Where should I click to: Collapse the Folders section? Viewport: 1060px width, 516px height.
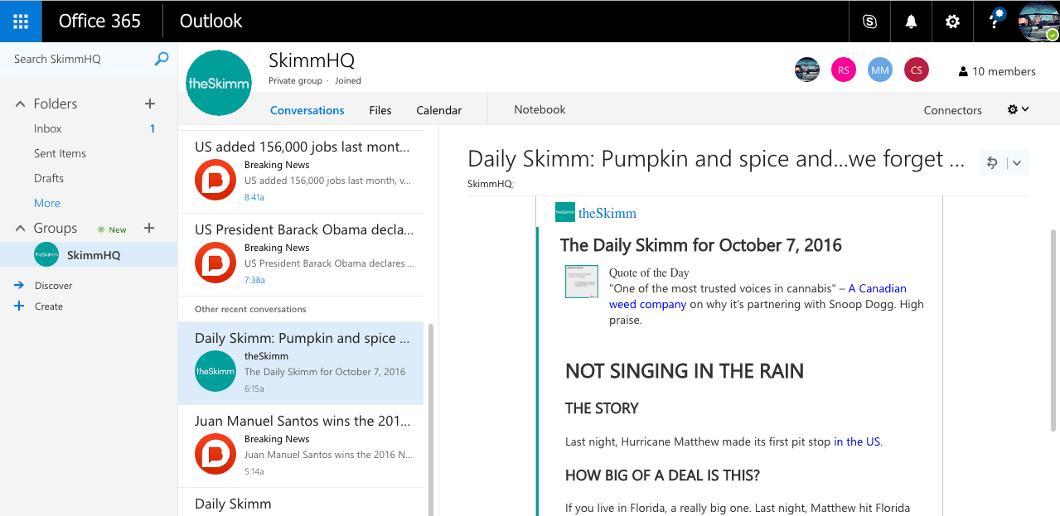click(x=21, y=104)
